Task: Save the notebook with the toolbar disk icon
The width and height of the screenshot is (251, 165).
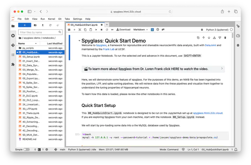Action: [x=69, y=30]
